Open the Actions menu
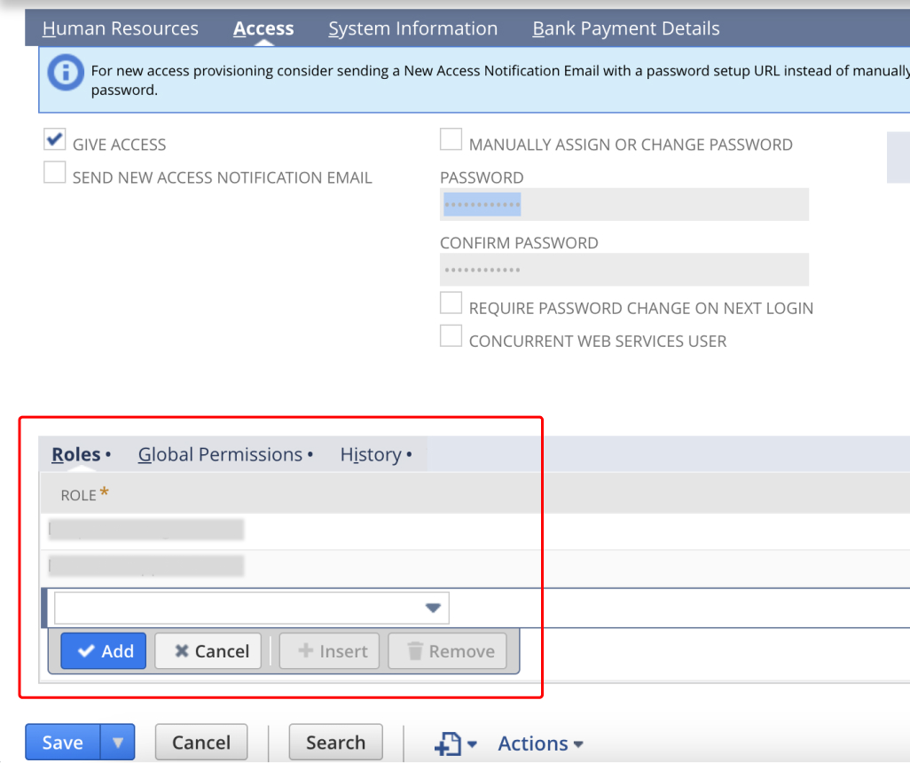The width and height of the screenshot is (910, 763). coord(540,743)
